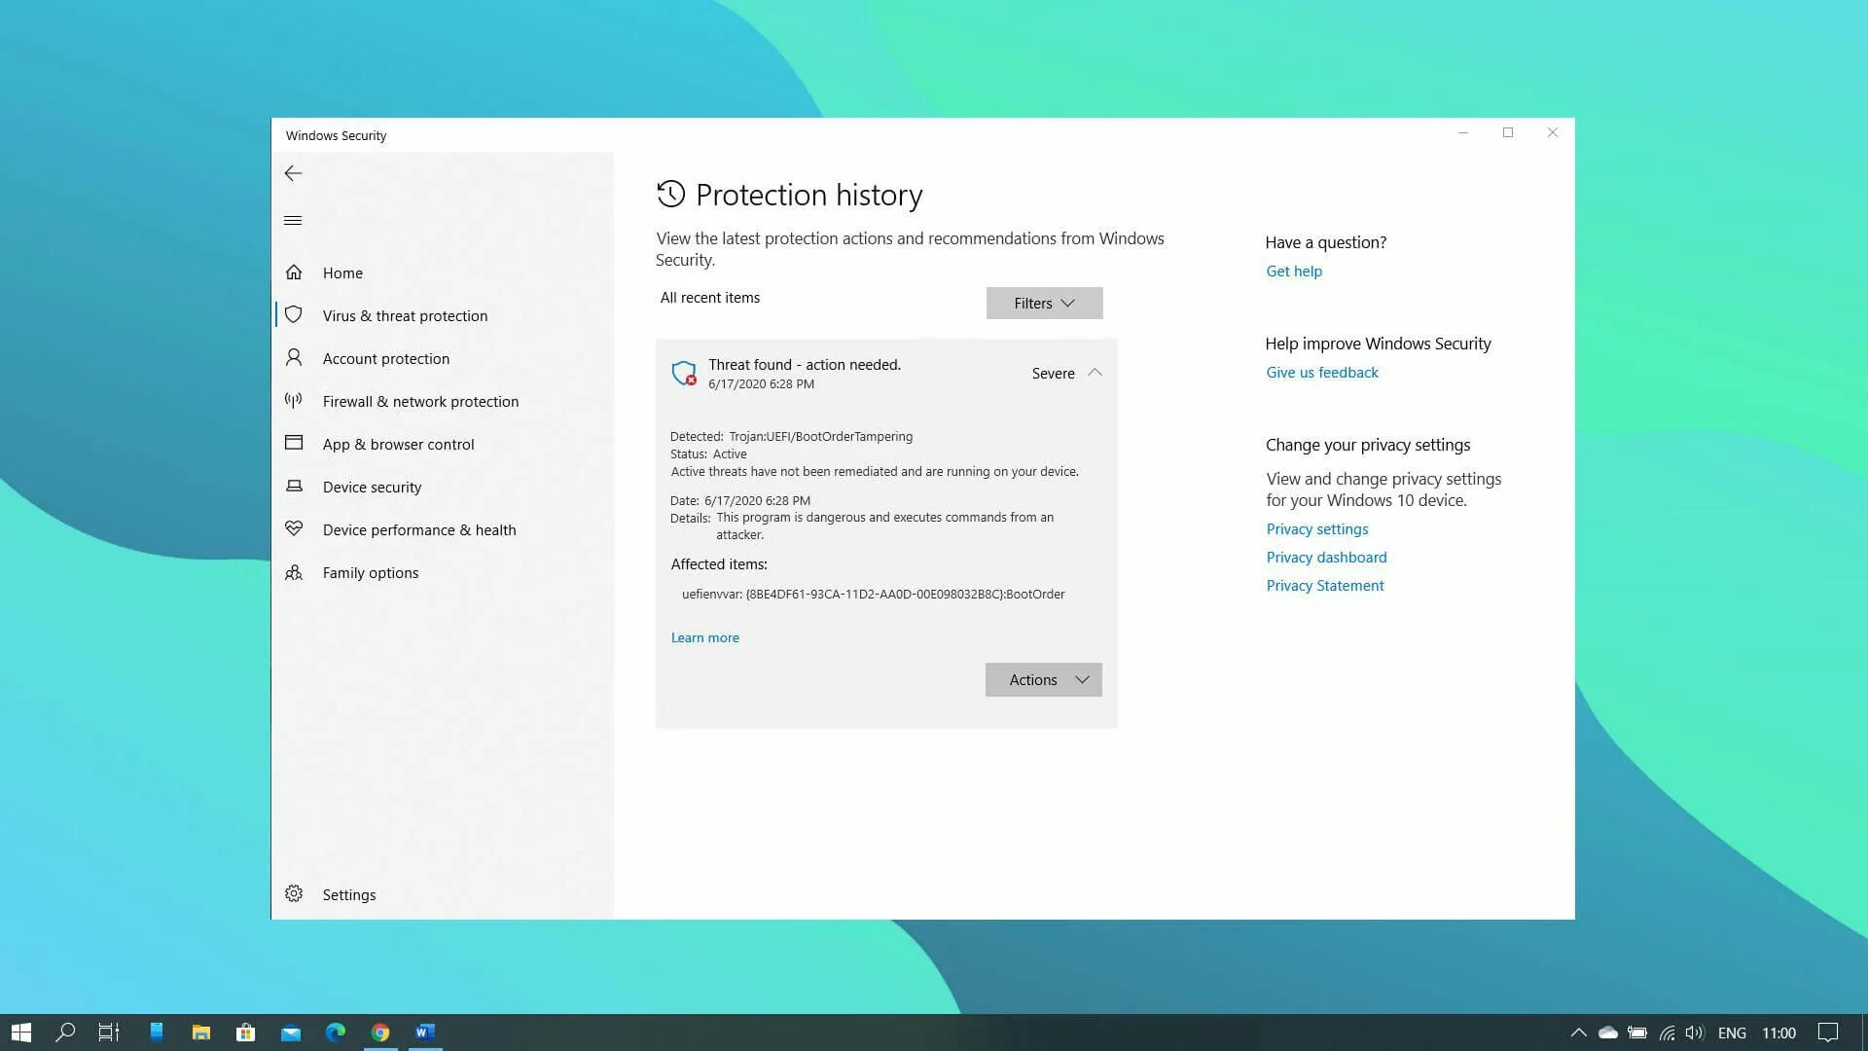Open the volume control in the tray
The height and width of the screenshot is (1051, 1868).
[1695, 1033]
